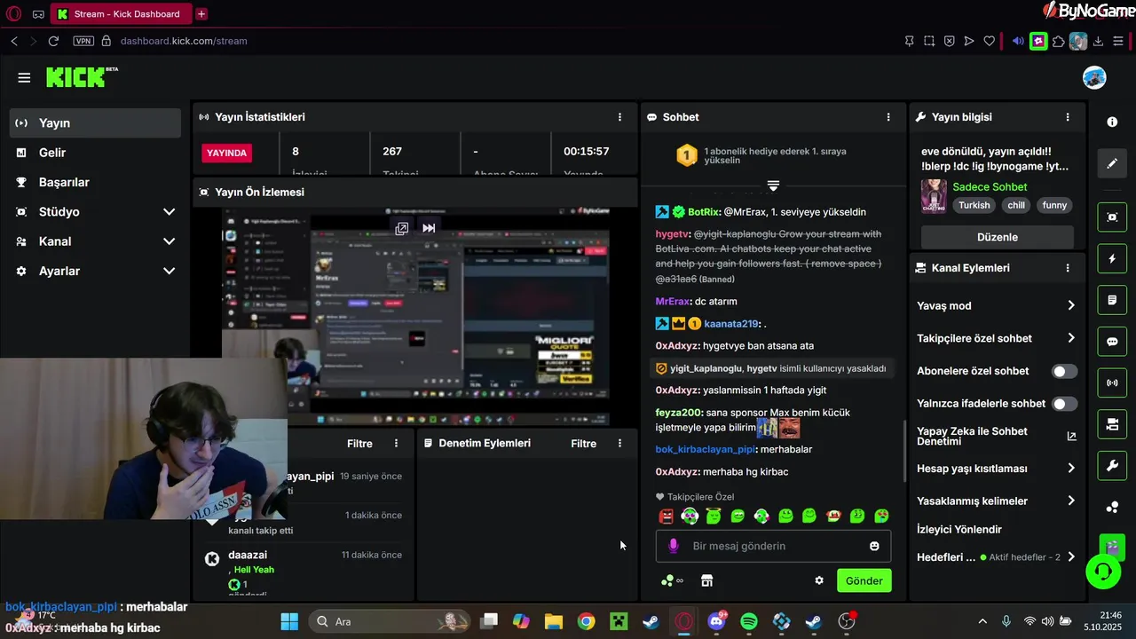Open Opera extensions puzzle icon

point(1058,41)
